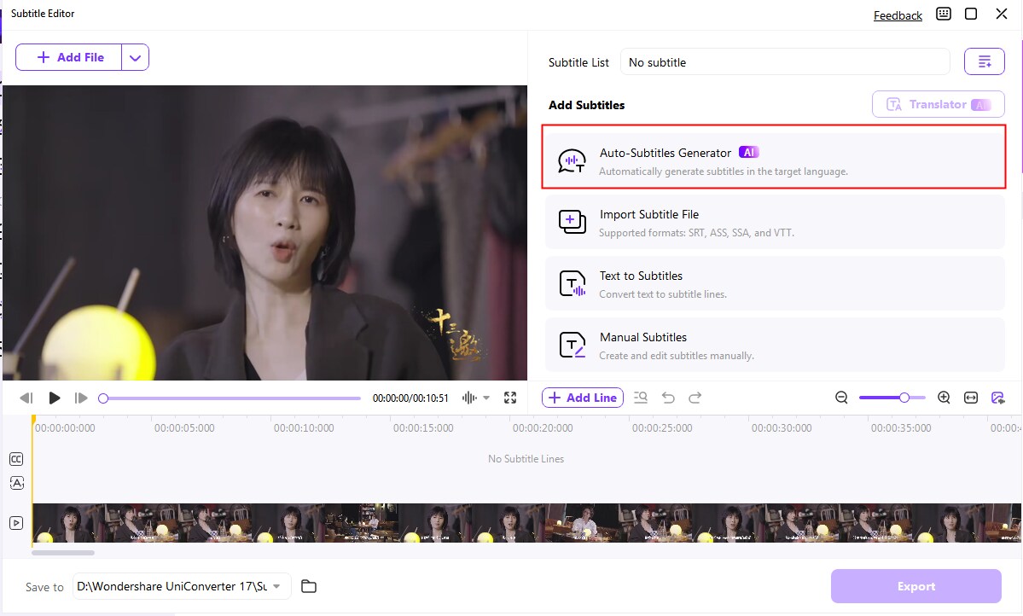The width and height of the screenshot is (1023, 616).
Task: Zoom out the timeline
Action: 841,398
